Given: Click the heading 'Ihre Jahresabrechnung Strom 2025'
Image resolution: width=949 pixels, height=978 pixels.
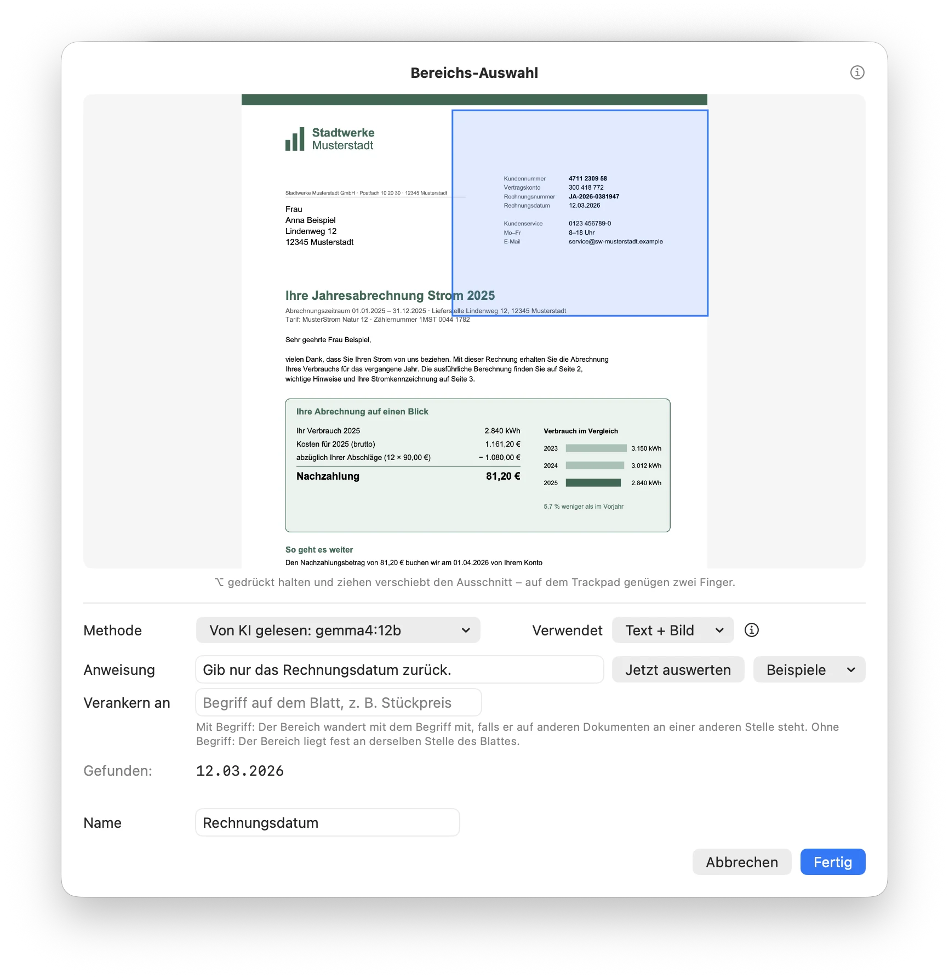Looking at the screenshot, I should 390,295.
